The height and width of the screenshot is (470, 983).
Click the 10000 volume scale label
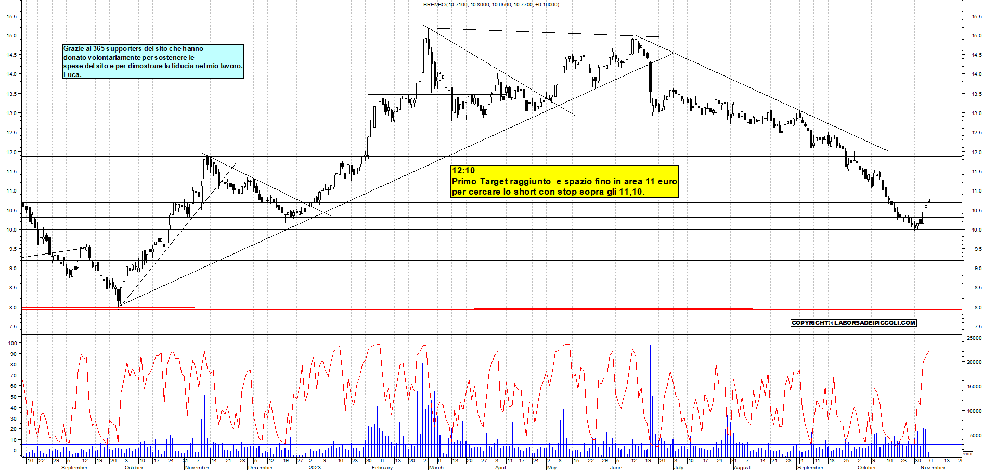pyautogui.click(x=974, y=411)
